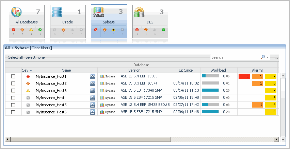Filter All Databases tile by critical status
Screen dimensions: 290x149
22,30
